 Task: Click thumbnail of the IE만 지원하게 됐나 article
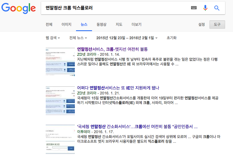tap(60, 101)
